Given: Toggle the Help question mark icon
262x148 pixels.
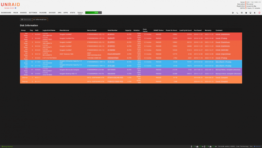Looking at the screenshot, I should click(x=246, y=13).
